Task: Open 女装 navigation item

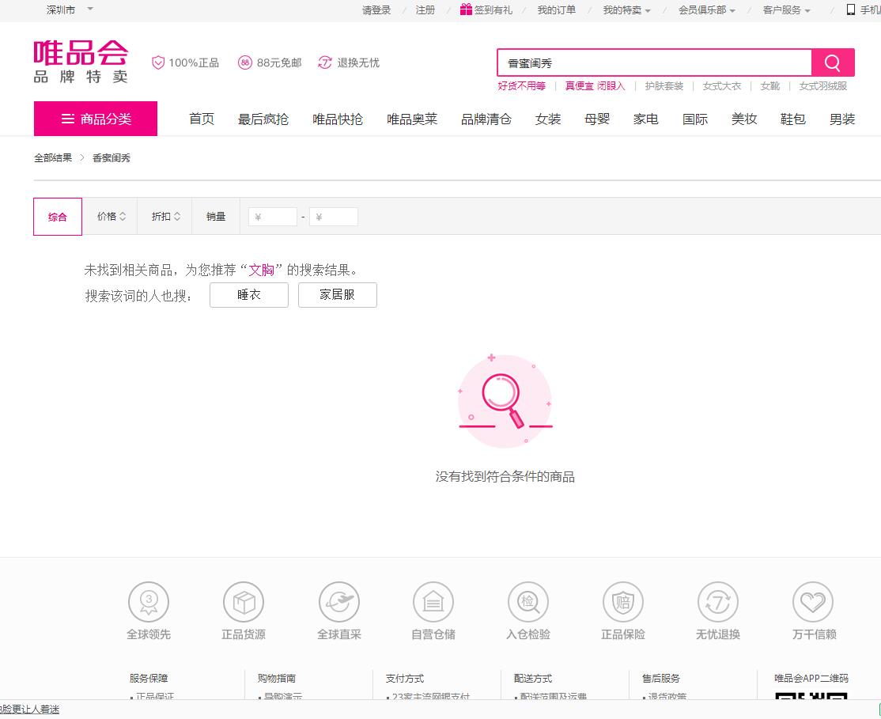Action: click(548, 119)
